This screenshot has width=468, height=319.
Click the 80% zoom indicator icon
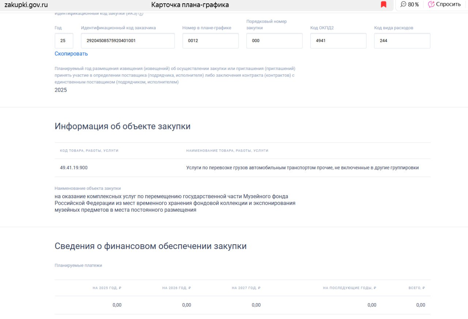coord(404,4)
